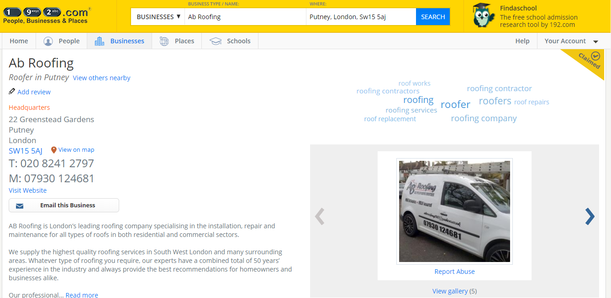Report abuse on the van photo

[x=454, y=271]
